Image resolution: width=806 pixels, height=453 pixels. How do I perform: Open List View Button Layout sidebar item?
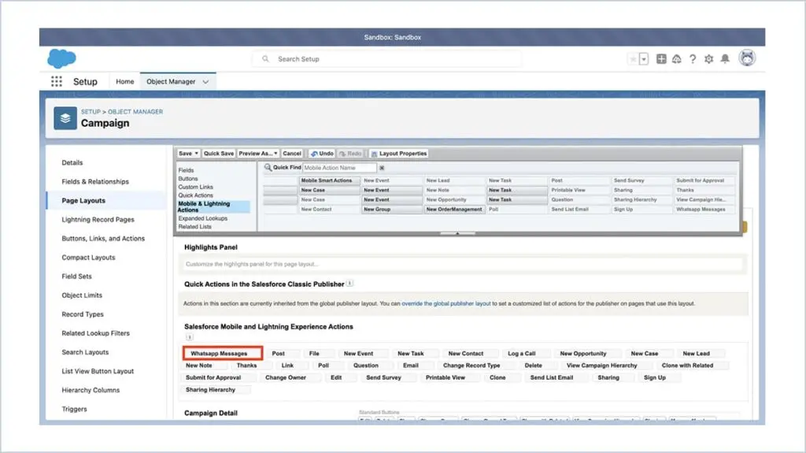[x=98, y=371]
